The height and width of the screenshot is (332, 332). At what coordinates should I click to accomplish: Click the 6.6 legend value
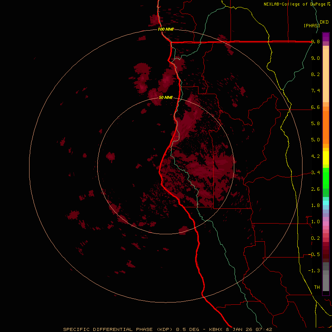pos(315,107)
